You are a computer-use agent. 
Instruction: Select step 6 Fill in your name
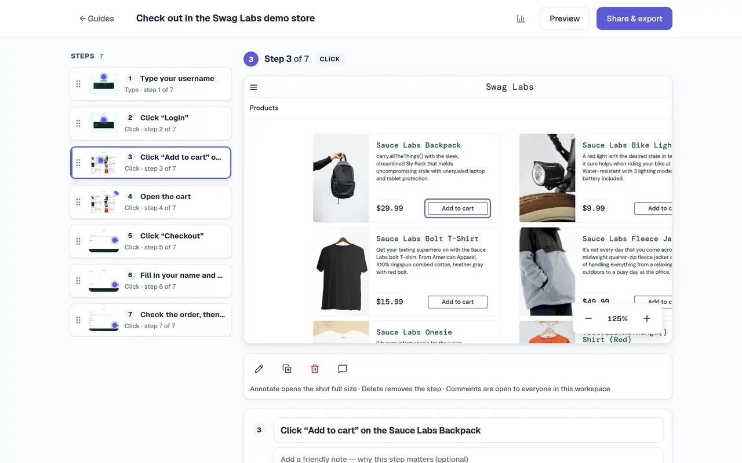click(151, 281)
